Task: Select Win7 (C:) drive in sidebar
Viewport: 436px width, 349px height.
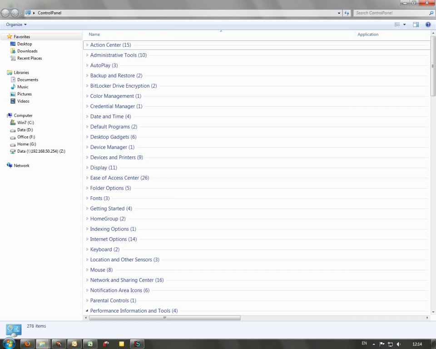Action: pos(25,123)
